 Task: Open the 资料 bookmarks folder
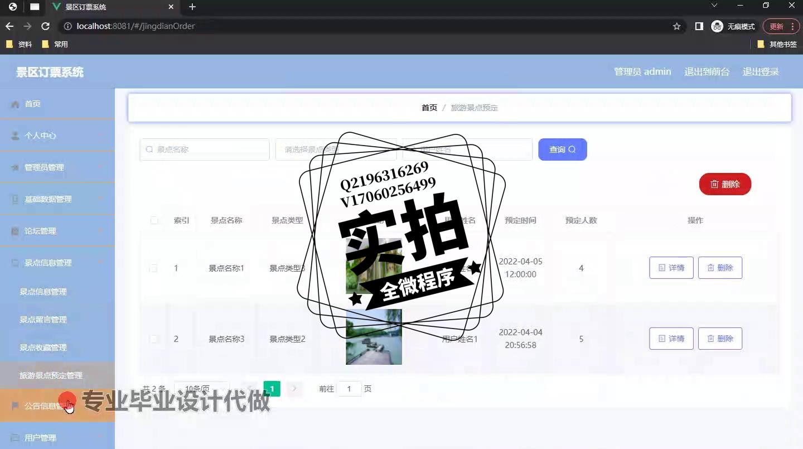click(19, 44)
